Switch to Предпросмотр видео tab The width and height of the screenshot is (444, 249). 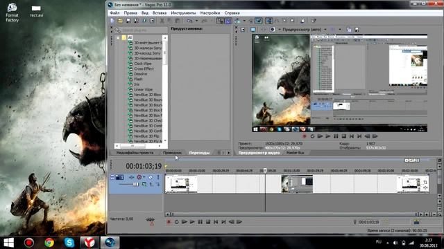259,153
